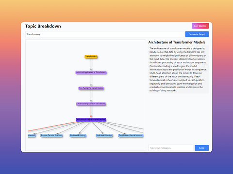
Task: Select the Advanced Applications of Transformers node
Action: click(x=91, y=72)
